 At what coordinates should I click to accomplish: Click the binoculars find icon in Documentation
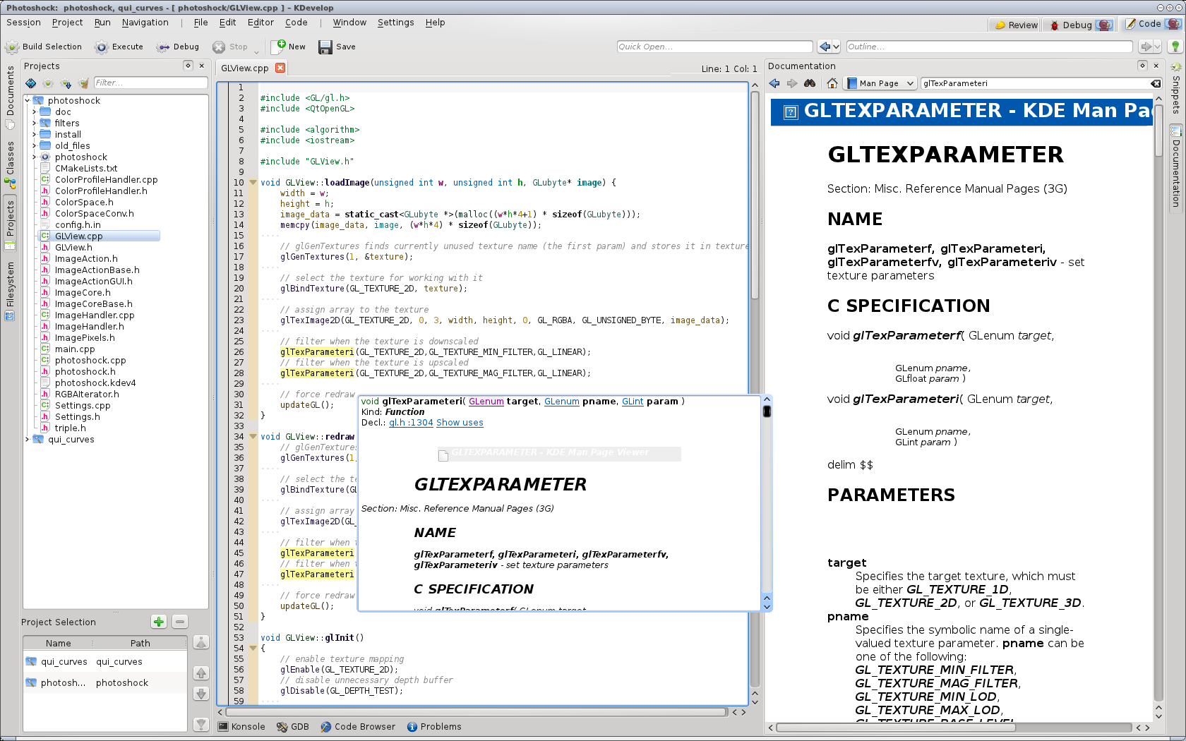point(810,83)
